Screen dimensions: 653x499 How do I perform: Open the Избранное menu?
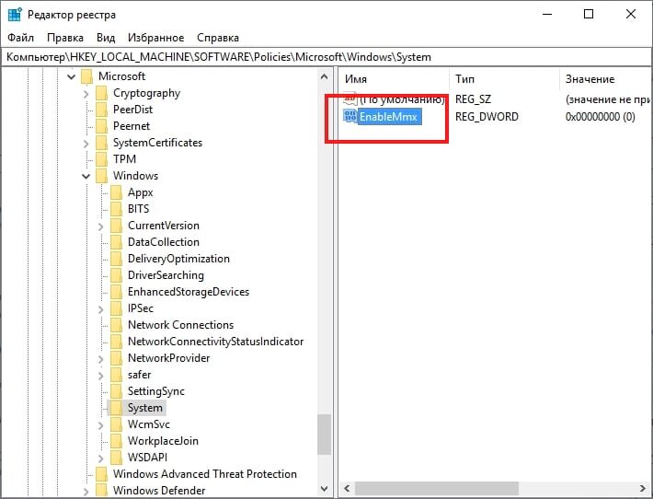pyautogui.click(x=155, y=38)
